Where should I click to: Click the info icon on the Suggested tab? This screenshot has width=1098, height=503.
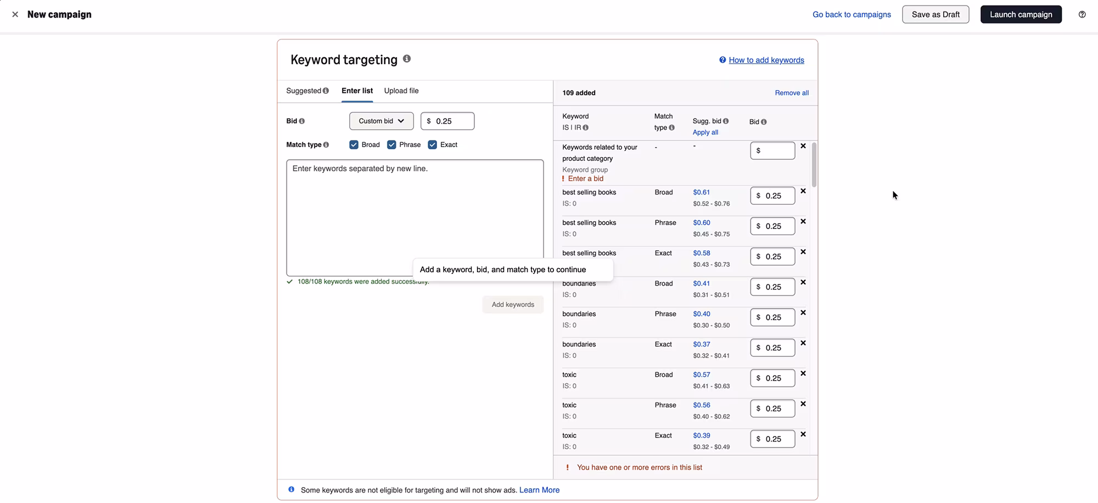pos(326,91)
